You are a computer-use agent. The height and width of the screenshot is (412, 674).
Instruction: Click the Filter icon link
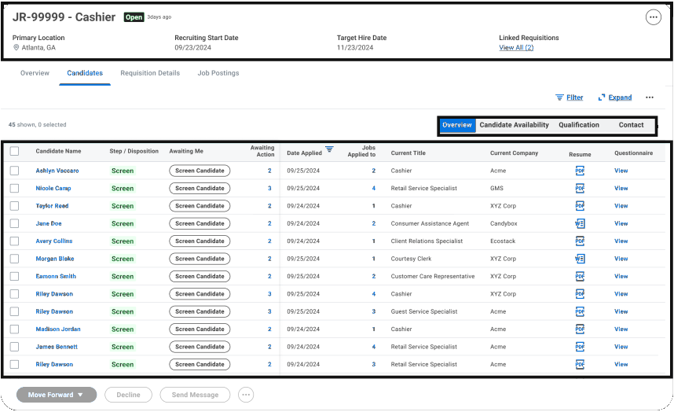coord(569,97)
